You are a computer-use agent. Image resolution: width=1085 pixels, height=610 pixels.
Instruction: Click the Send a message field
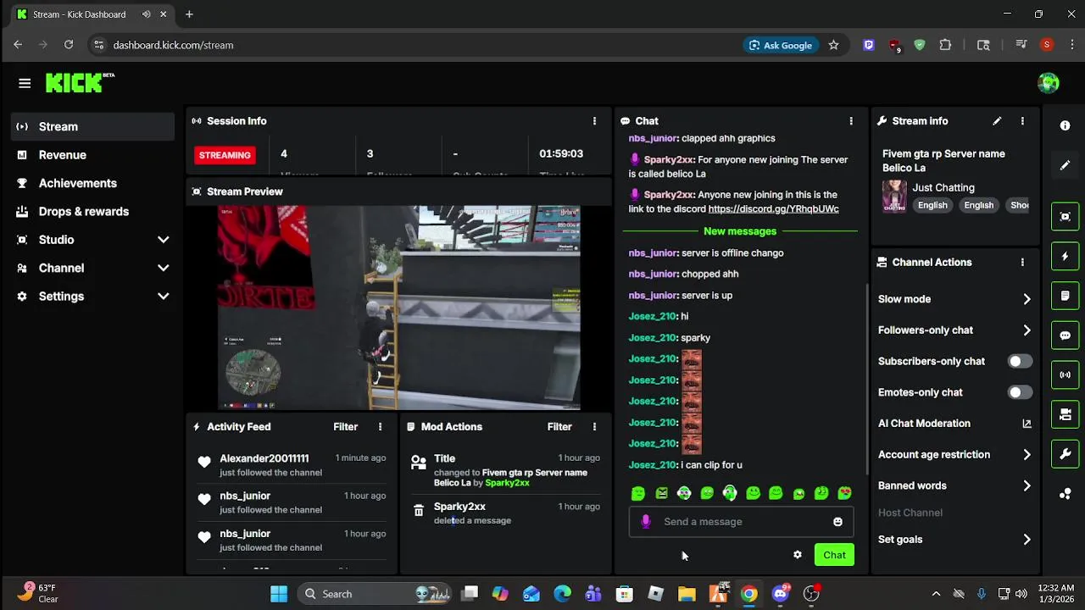click(x=741, y=522)
